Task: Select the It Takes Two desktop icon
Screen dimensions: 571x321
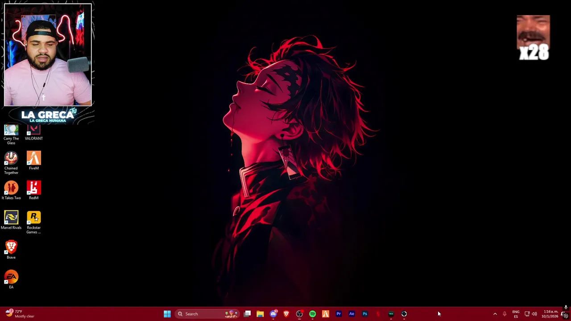Action: point(11,191)
